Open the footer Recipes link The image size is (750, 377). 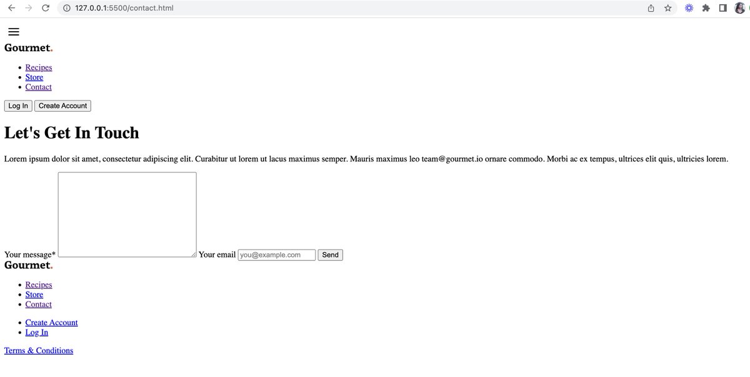point(39,285)
